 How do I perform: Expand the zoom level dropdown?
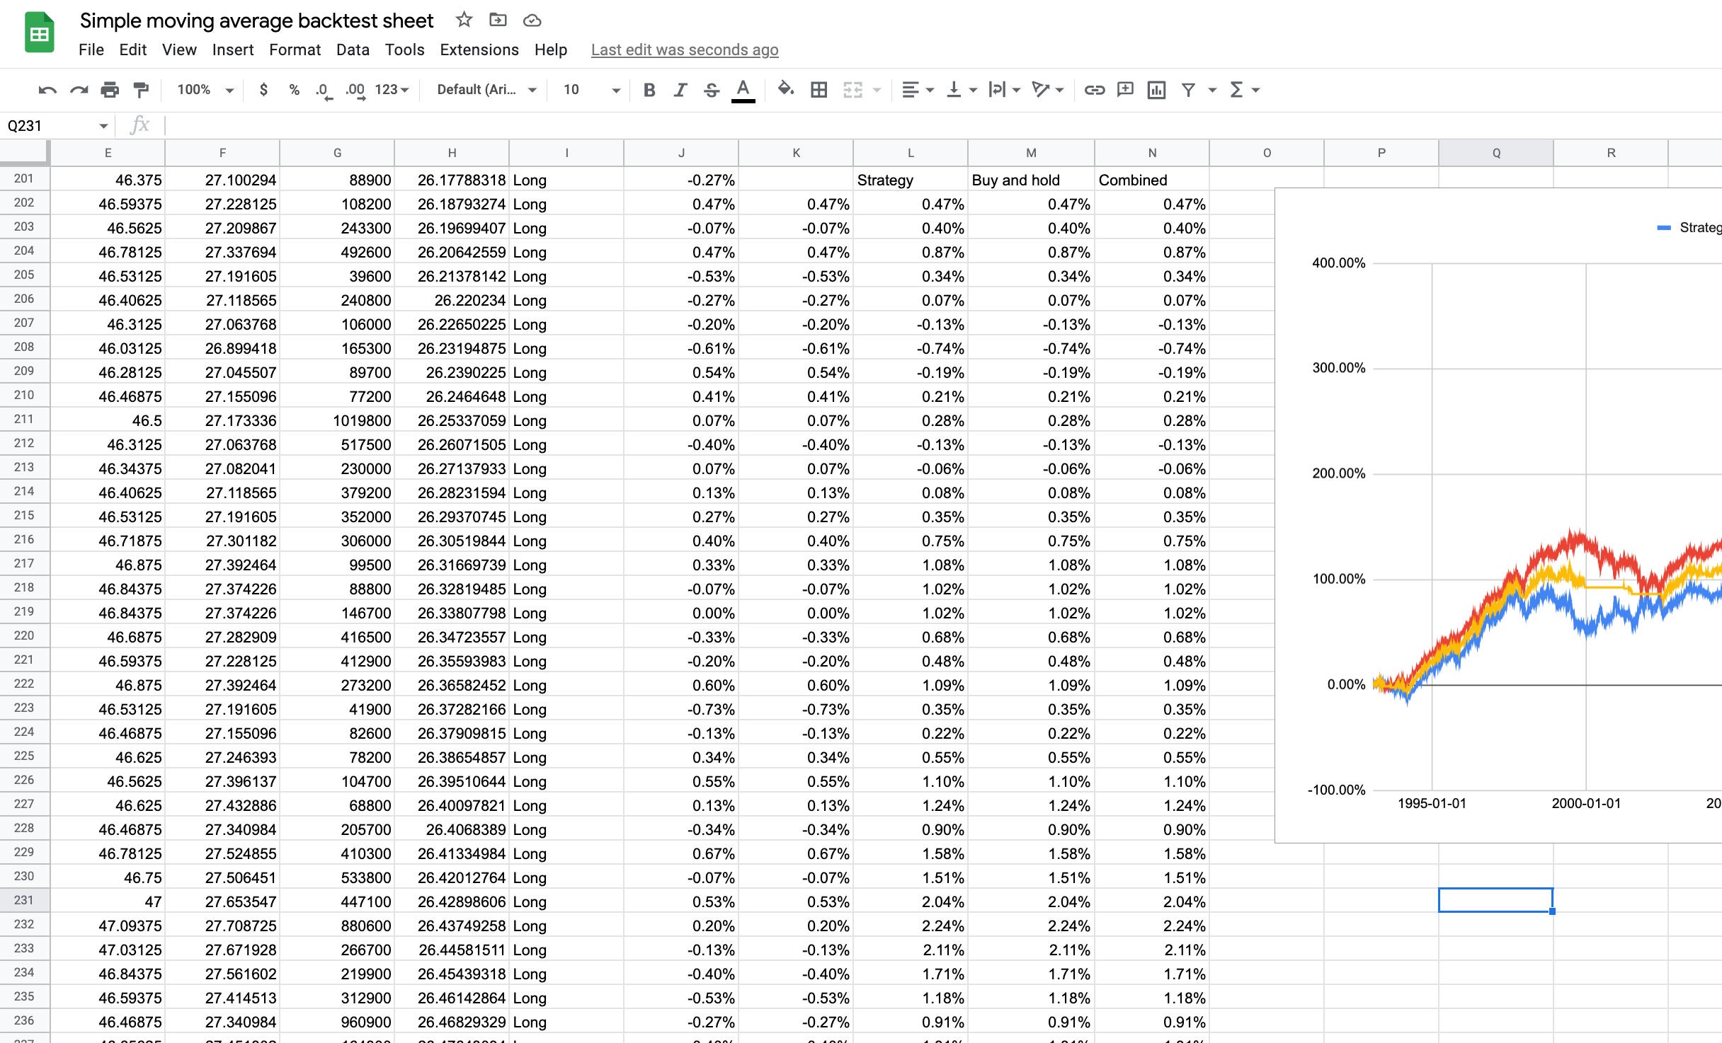click(x=229, y=90)
